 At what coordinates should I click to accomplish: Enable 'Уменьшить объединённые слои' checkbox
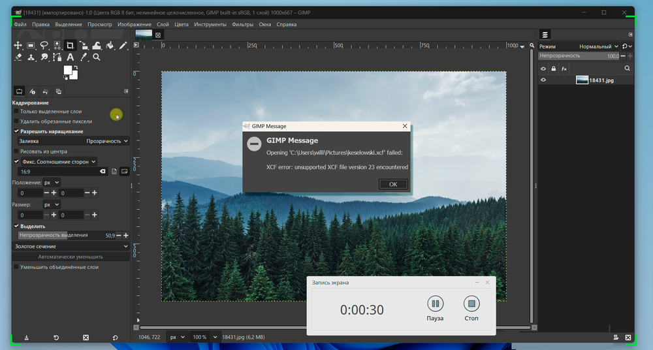16,266
